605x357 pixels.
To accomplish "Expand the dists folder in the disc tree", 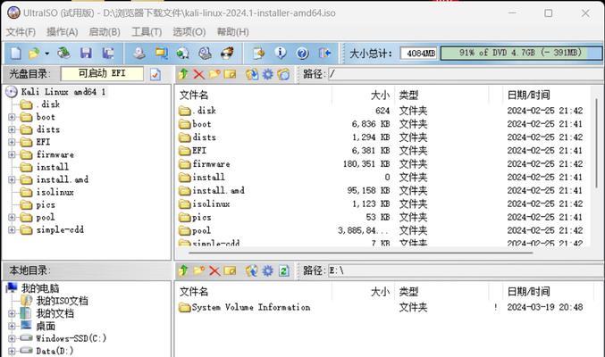I will [x=12, y=129].
